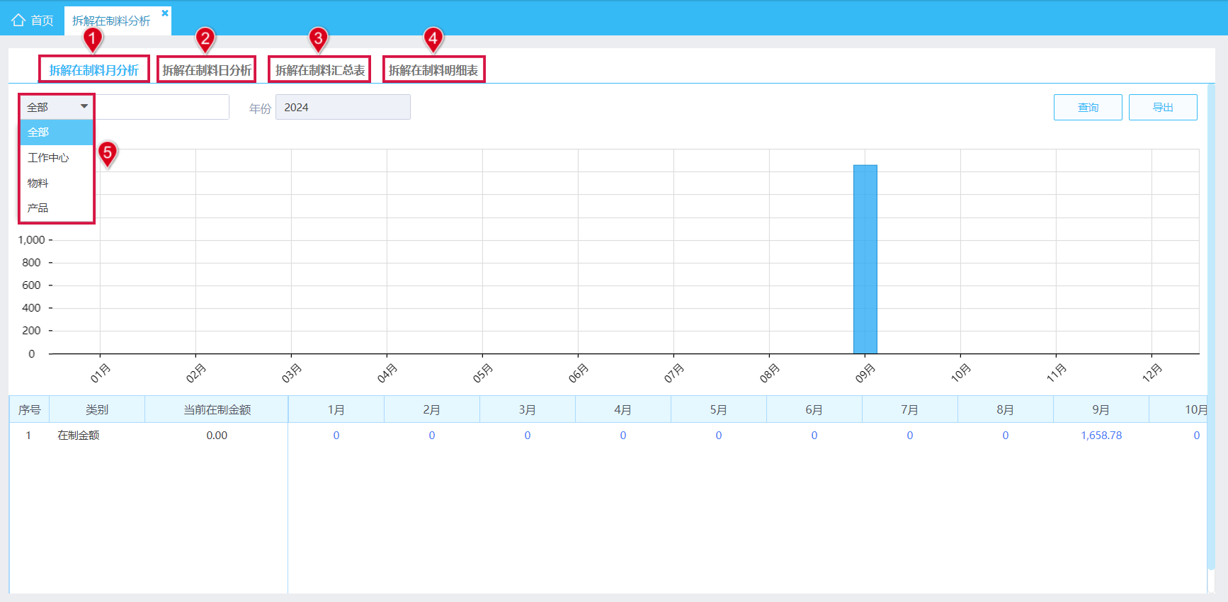Click the 导出 button

1163,108
